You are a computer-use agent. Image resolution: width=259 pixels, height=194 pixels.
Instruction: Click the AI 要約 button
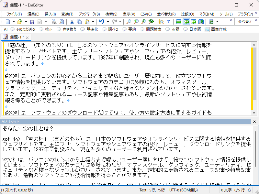[x=129, y=29]
